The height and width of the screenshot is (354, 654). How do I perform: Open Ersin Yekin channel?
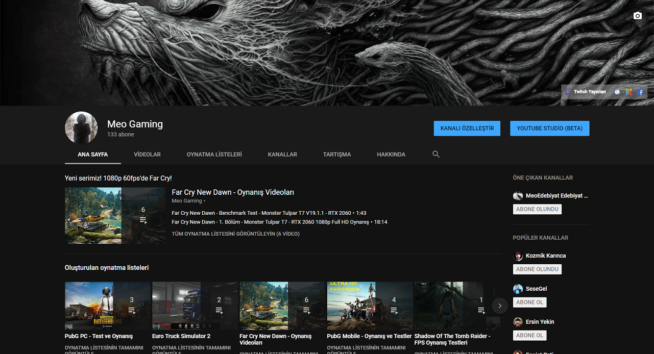(x=540, y=322)
